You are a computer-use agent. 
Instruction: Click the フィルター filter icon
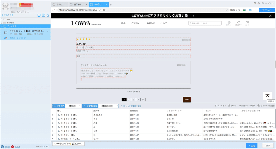[216, 106]
